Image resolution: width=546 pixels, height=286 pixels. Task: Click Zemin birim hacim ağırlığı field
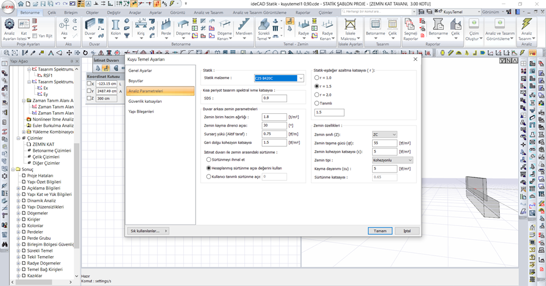[274, 117]
